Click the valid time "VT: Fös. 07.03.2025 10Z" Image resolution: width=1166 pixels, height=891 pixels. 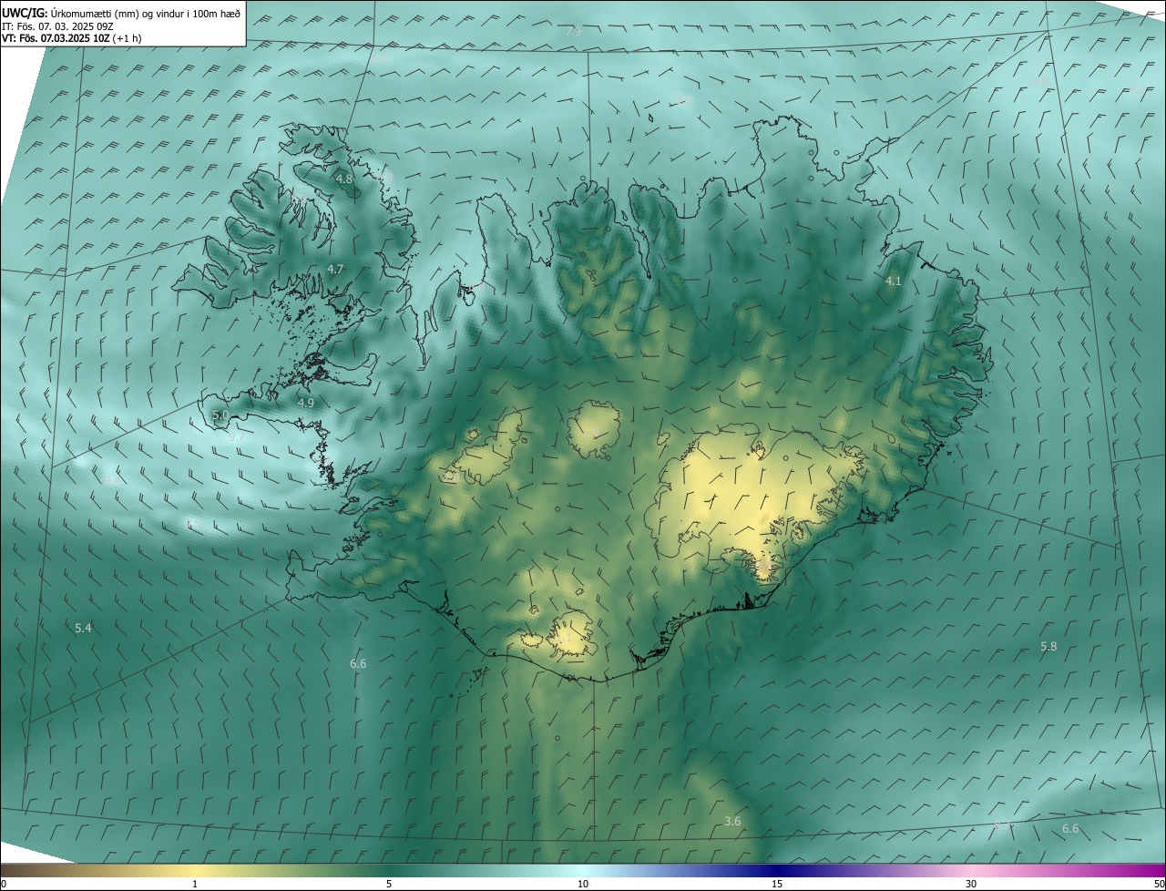pyautogui.click(x=56, y=38)
